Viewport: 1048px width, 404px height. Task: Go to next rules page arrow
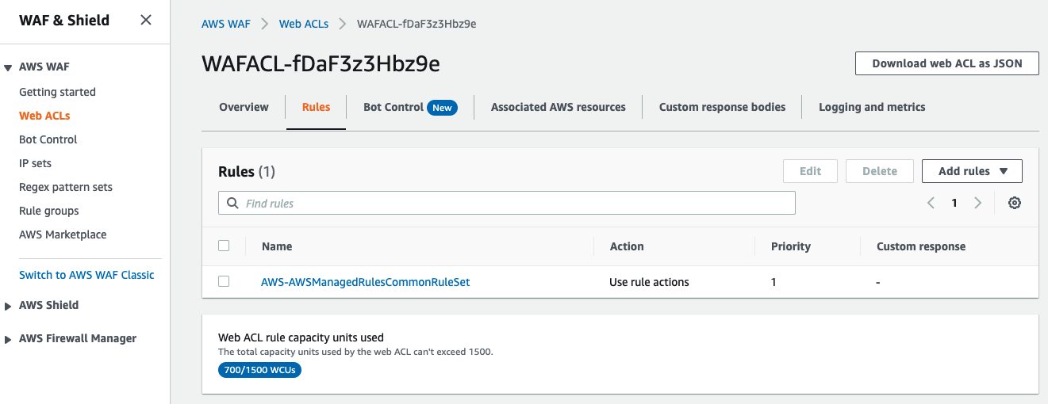point(978,203)
